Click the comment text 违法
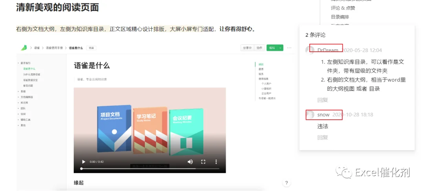This screenshot has width=424, height=191. point(323,126)
